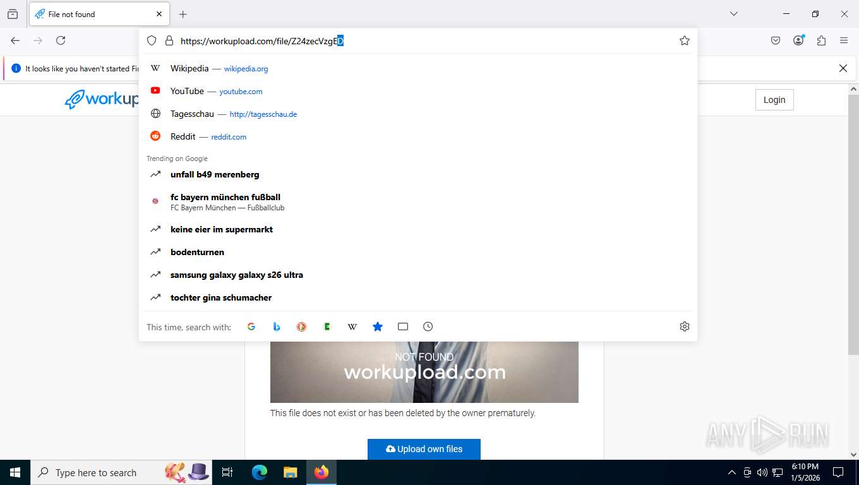
Task: Choose trending search 'fc bayern münchen fußball'
Action: [x=418, y=202]
